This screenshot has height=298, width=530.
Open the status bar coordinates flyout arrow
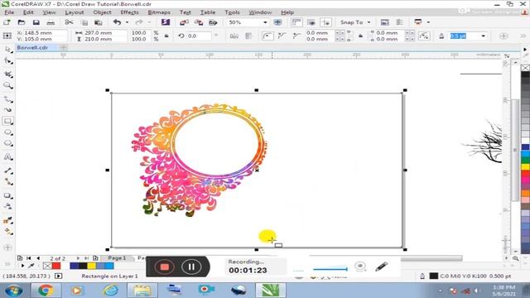(x=59, y=276)
